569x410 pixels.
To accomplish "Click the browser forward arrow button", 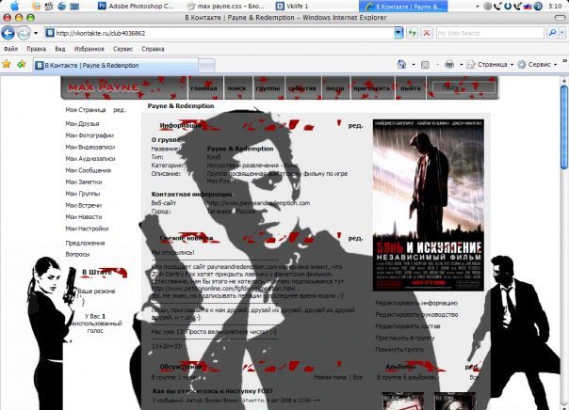I will coord(24,33).
